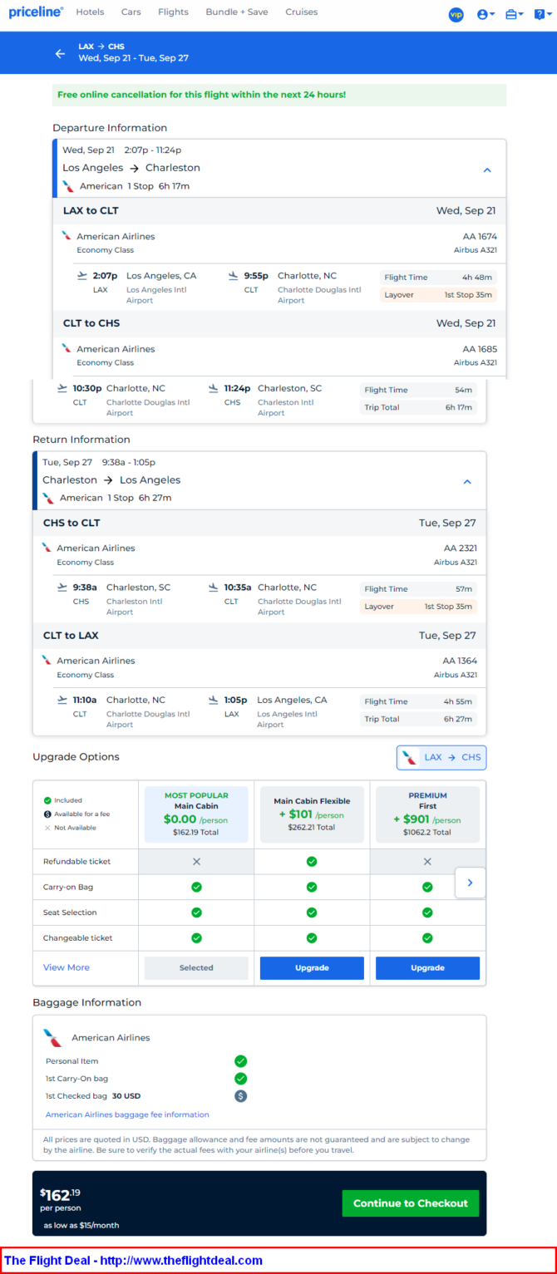Click 1st Checked bag fee dollar icon
Screen dimensions: 557x1274
(240, 1096)
